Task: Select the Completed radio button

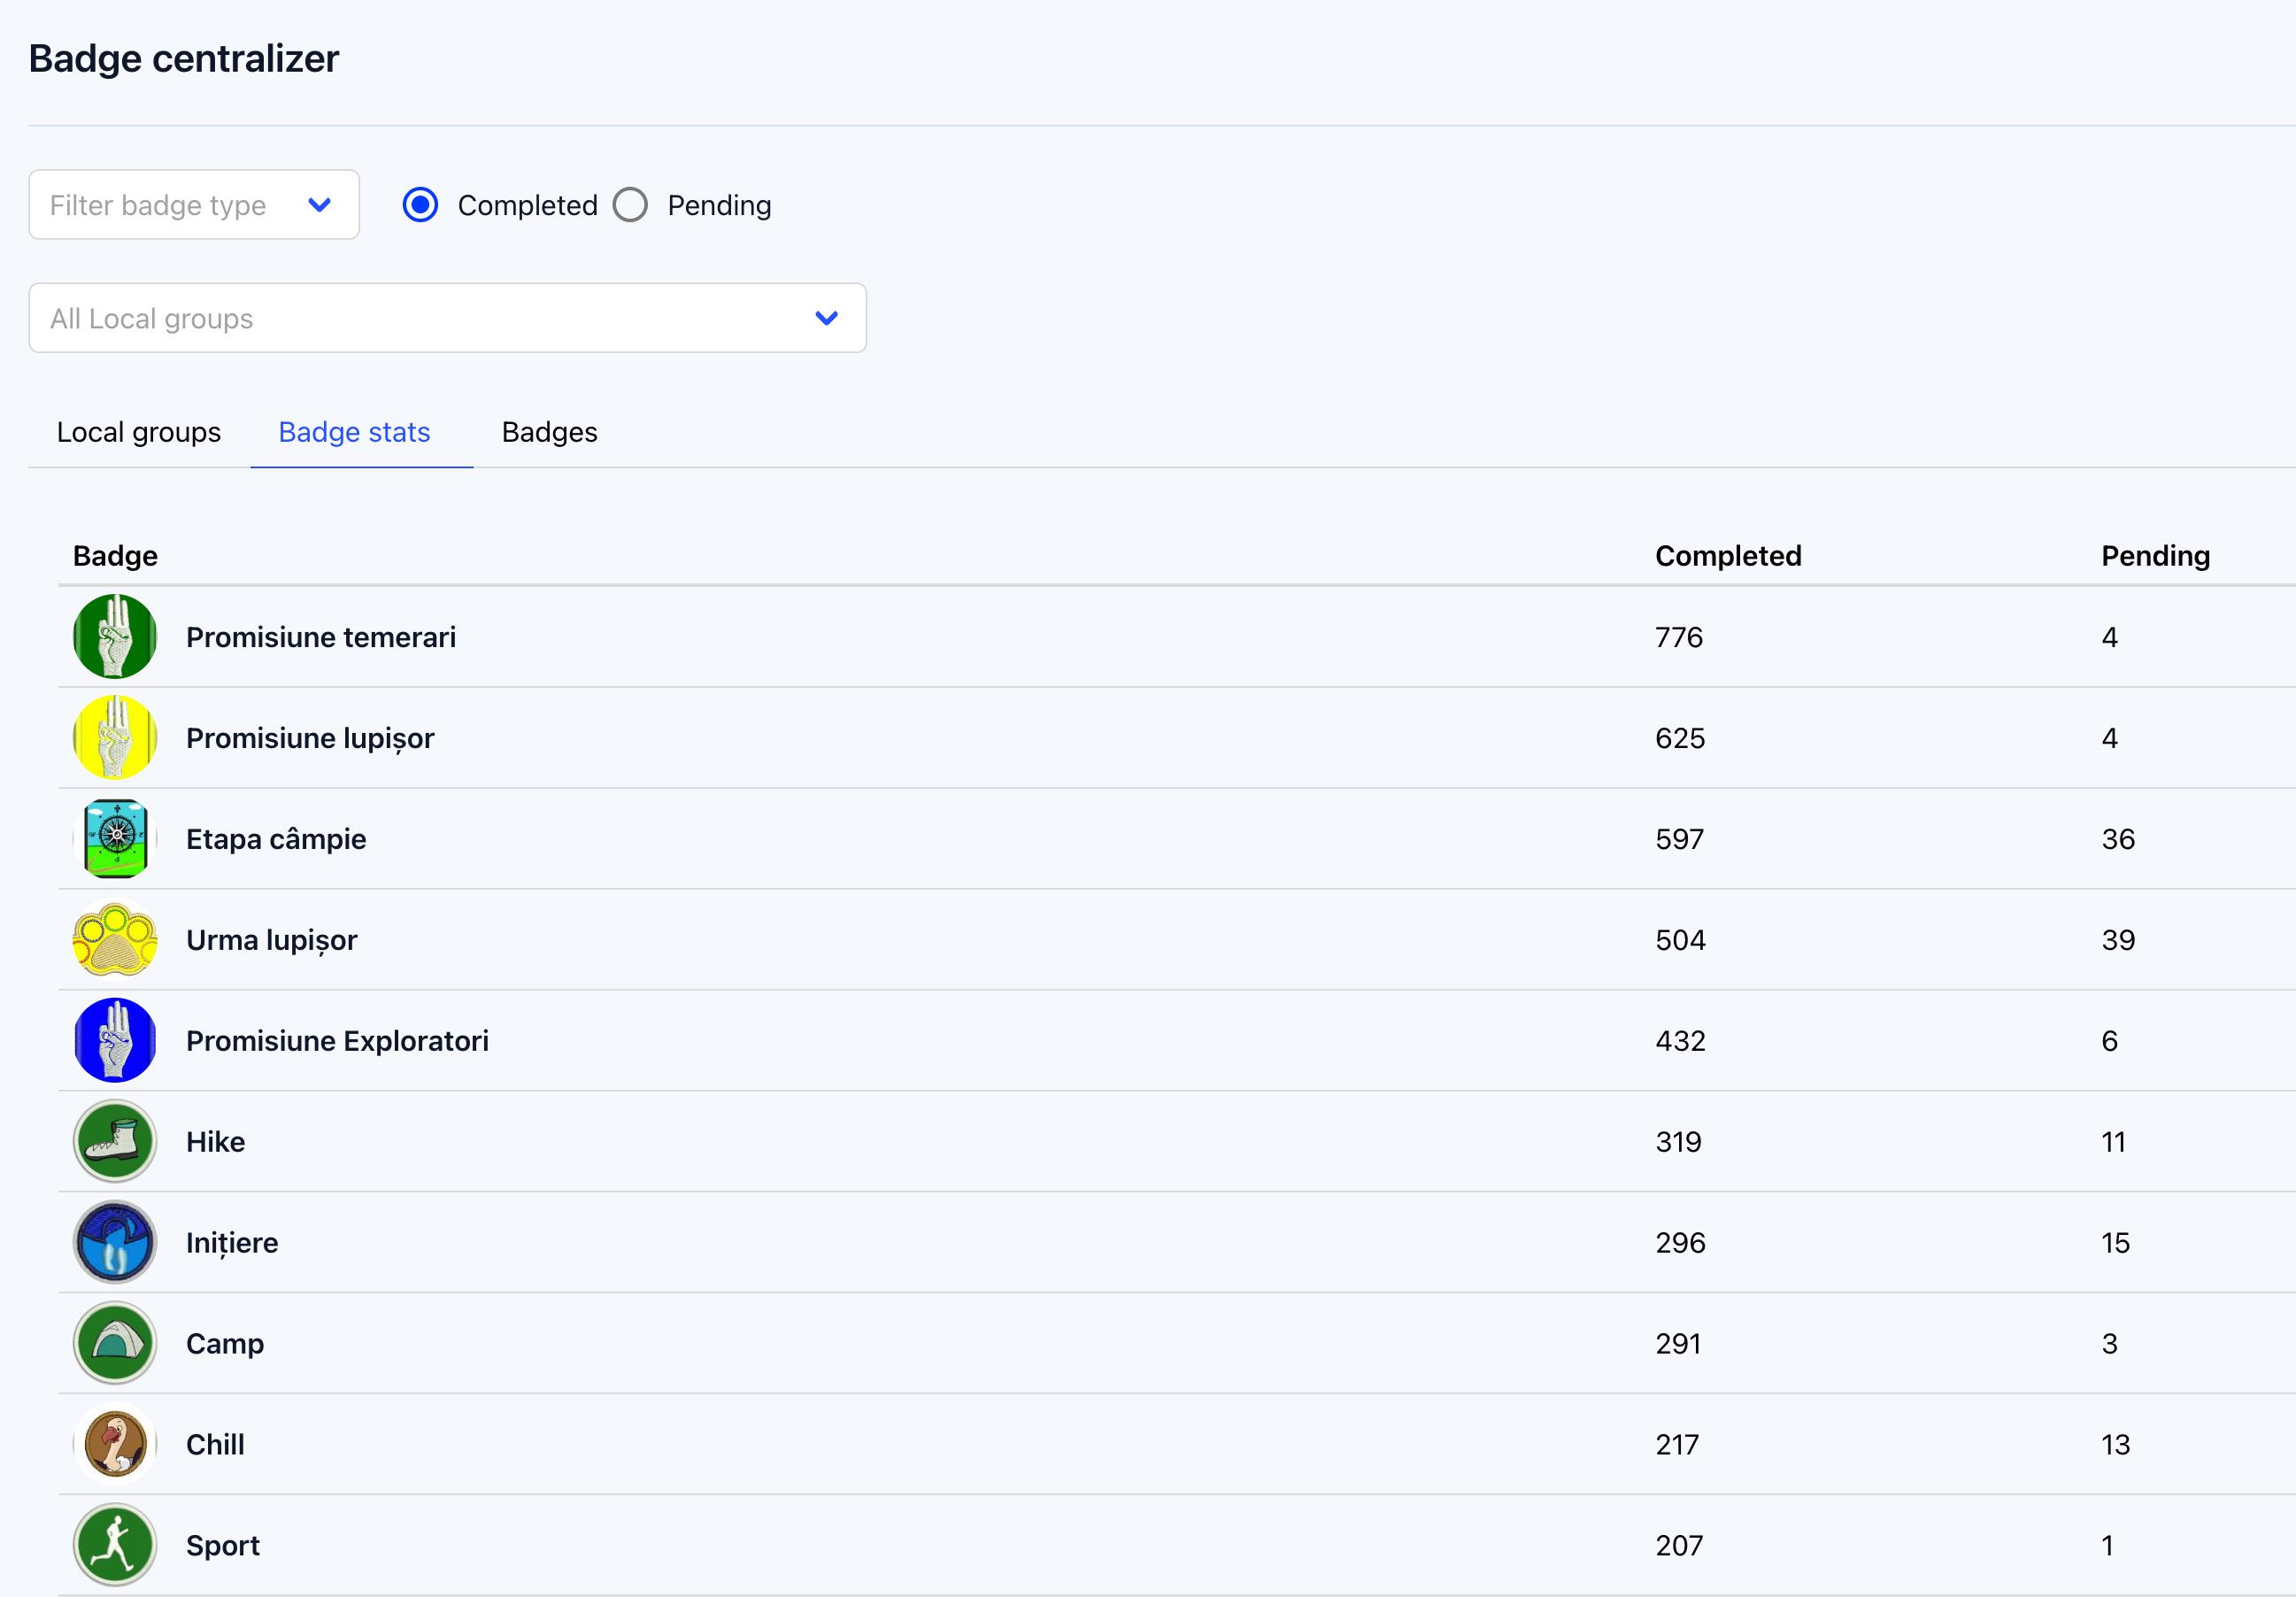Action: (420, 205)
